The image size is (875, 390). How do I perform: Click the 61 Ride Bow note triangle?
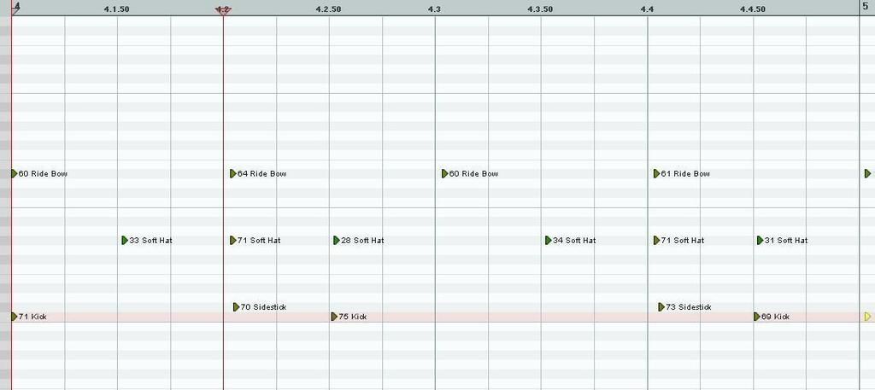(x=657, y=174)
